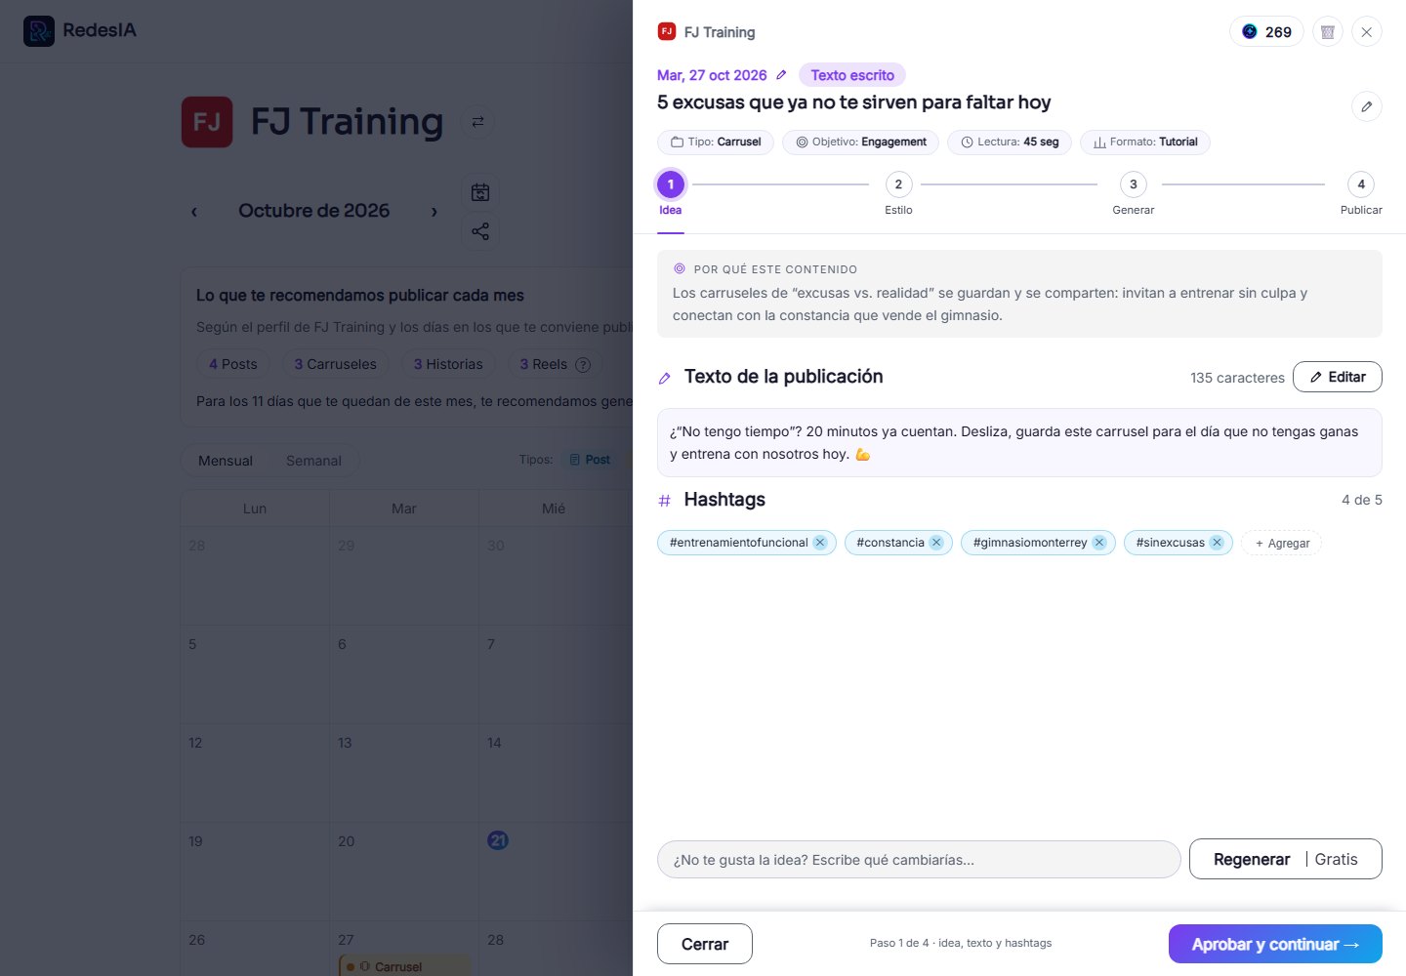Image resolution: width=1406 pixels, height=976 pixels.
Task: Click the 3 Historias recommendation chip
Action: point(448,364)
